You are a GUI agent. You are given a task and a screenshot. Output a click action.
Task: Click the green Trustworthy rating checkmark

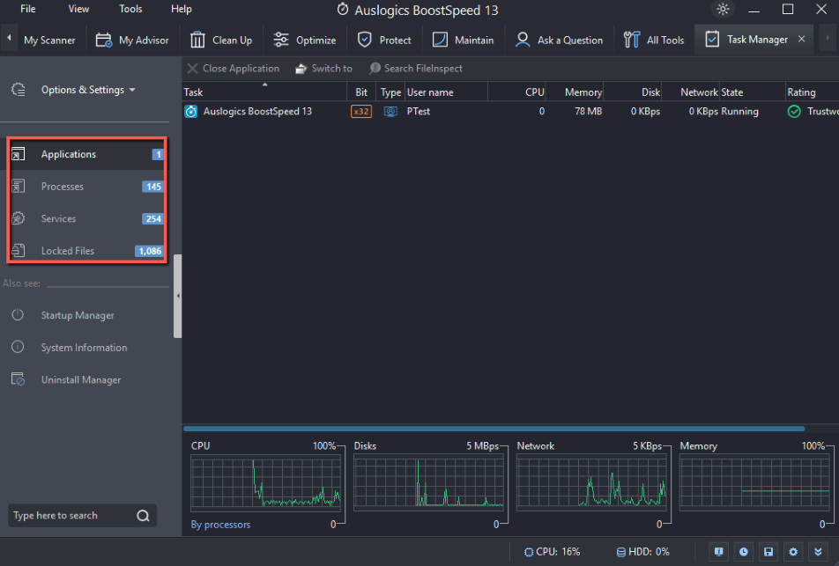pyautogui.click(x=794, y=111)
